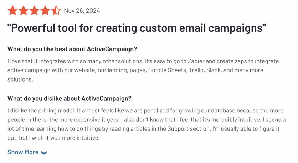Click "ActiveCampaign" in the dislike question heading
The width and height of the screenshot is (298, 163).
pyautogui.click(x=106, y=98)
